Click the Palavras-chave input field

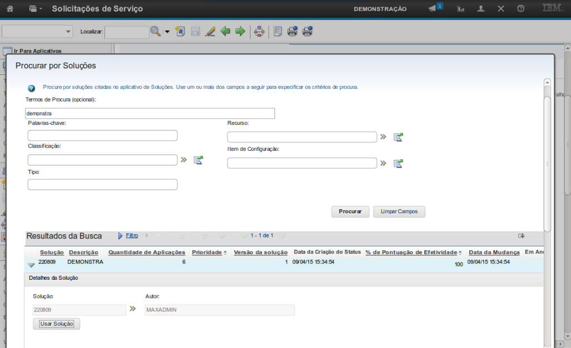click(x=103, y=135)
